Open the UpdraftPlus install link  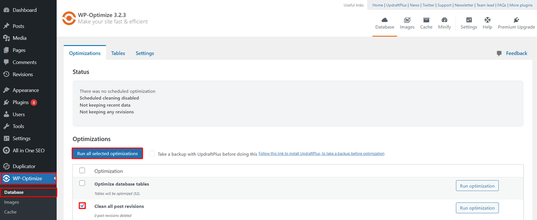point(321,154)
